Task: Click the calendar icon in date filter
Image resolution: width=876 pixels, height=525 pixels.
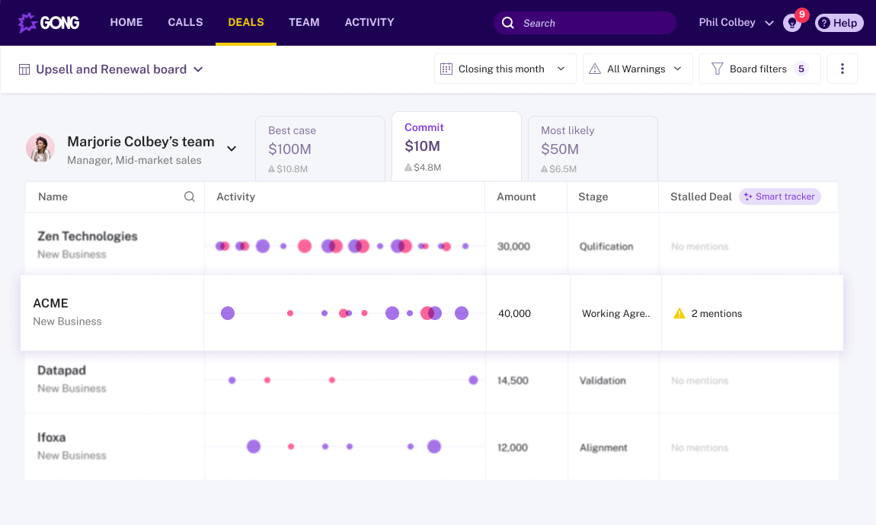Action: (x=446, y=69)
